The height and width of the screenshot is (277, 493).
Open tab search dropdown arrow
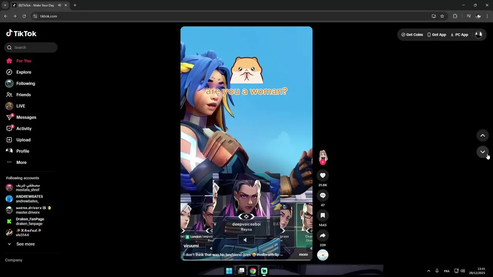pos(5,5)
